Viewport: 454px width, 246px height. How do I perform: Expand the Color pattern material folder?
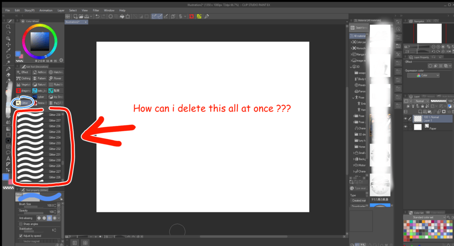(x=351, y=42)
